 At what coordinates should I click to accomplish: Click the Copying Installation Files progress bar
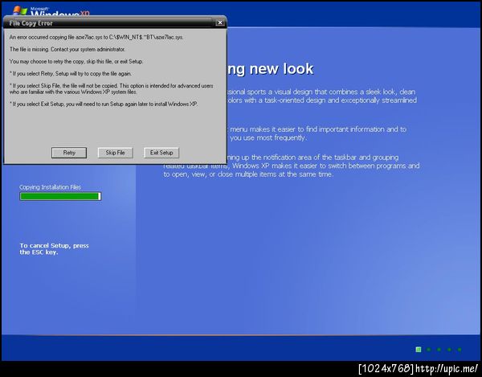click(60, 196)
